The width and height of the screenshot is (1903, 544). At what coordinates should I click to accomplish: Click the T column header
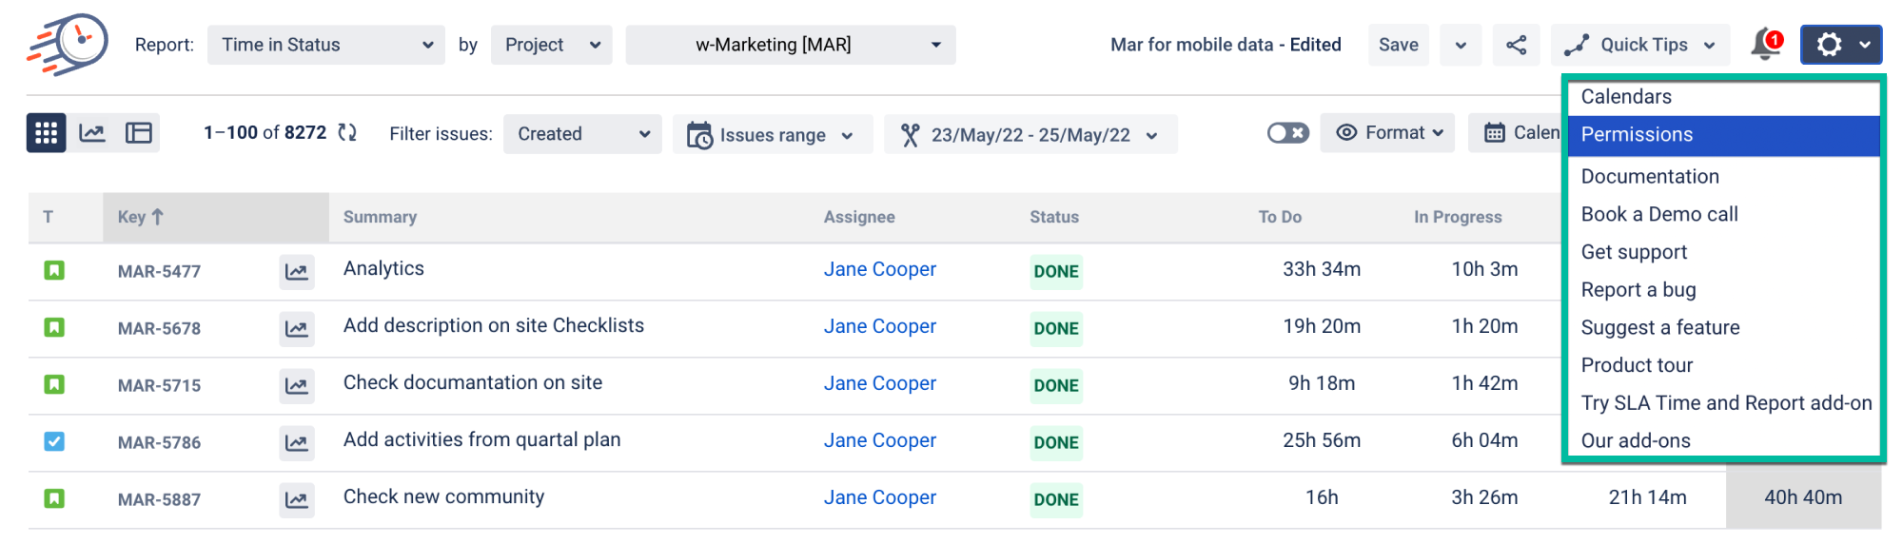click(x=48, y=217)
